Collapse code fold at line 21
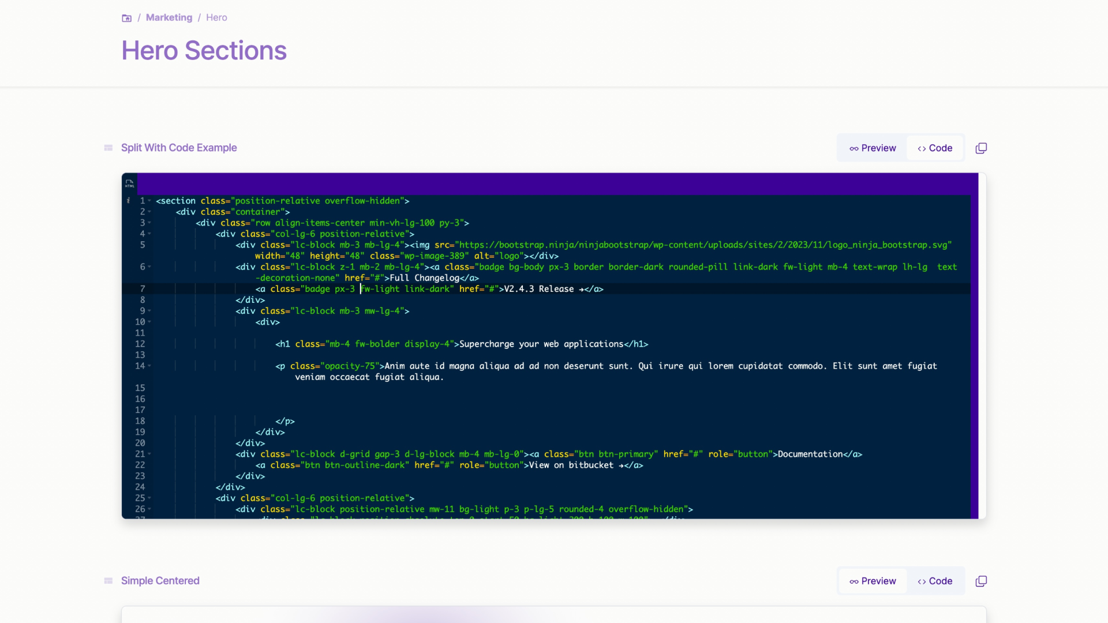Image resolution: width=1108 pixels, height=623 pixels. 149,454
